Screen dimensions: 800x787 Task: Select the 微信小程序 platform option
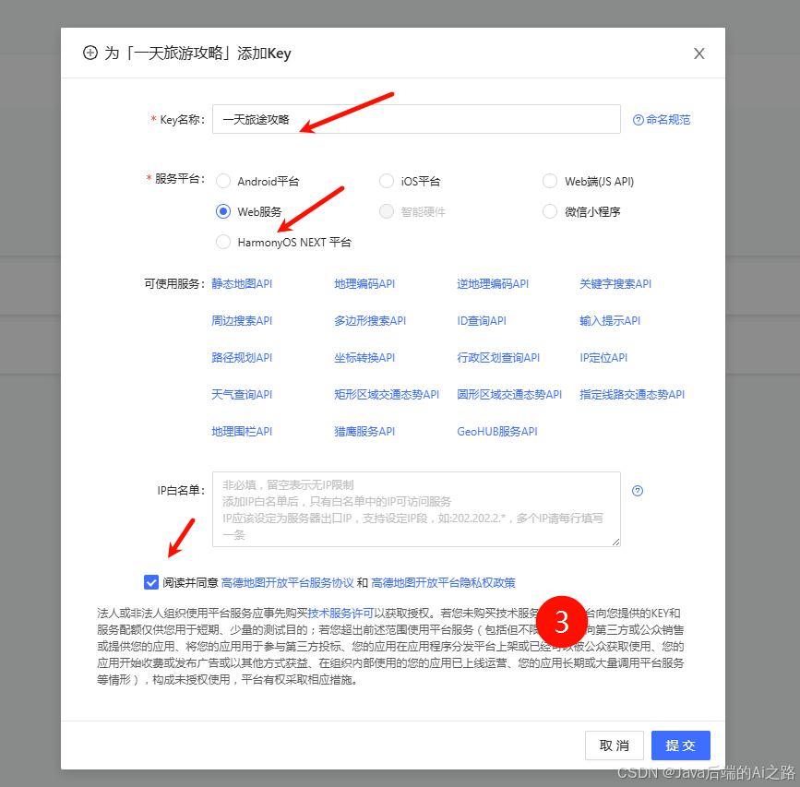coord(550,211)
